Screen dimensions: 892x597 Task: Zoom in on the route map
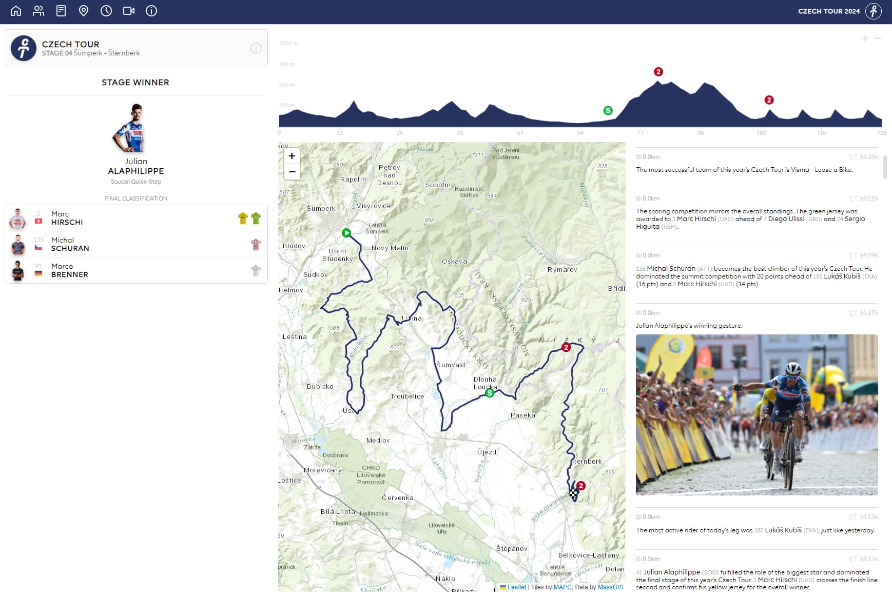pos(292,156)
